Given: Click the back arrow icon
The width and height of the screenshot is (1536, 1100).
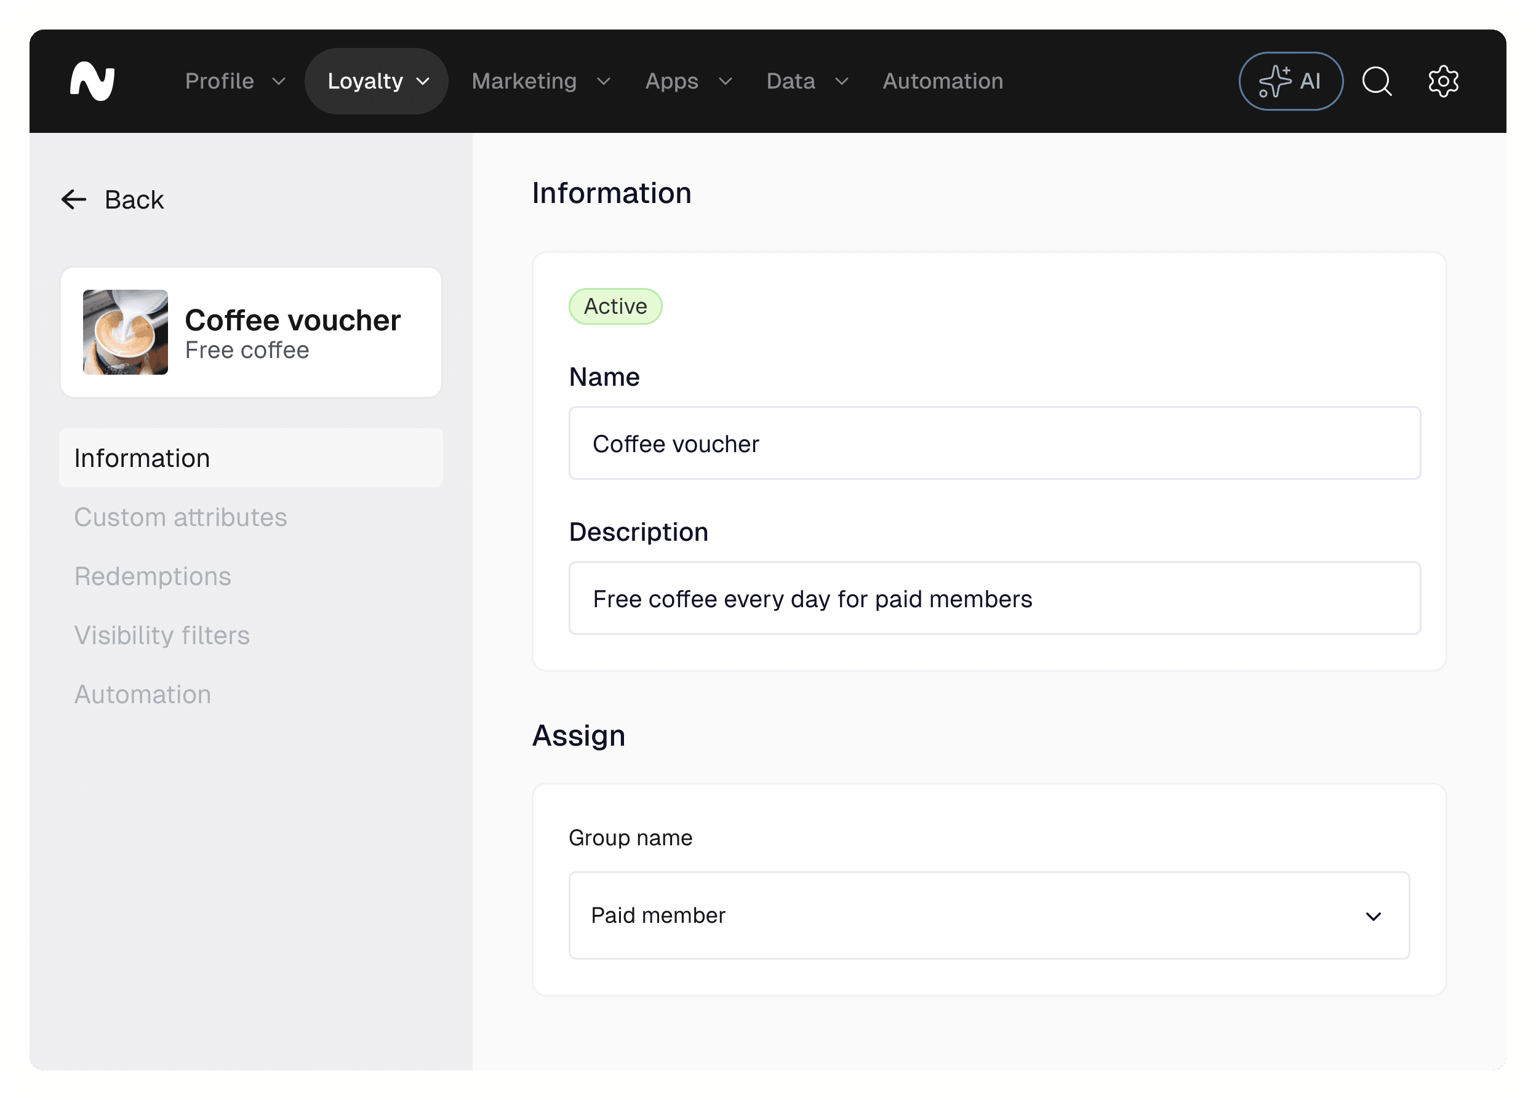Looking at the screenshot, I should pos(74,200).
